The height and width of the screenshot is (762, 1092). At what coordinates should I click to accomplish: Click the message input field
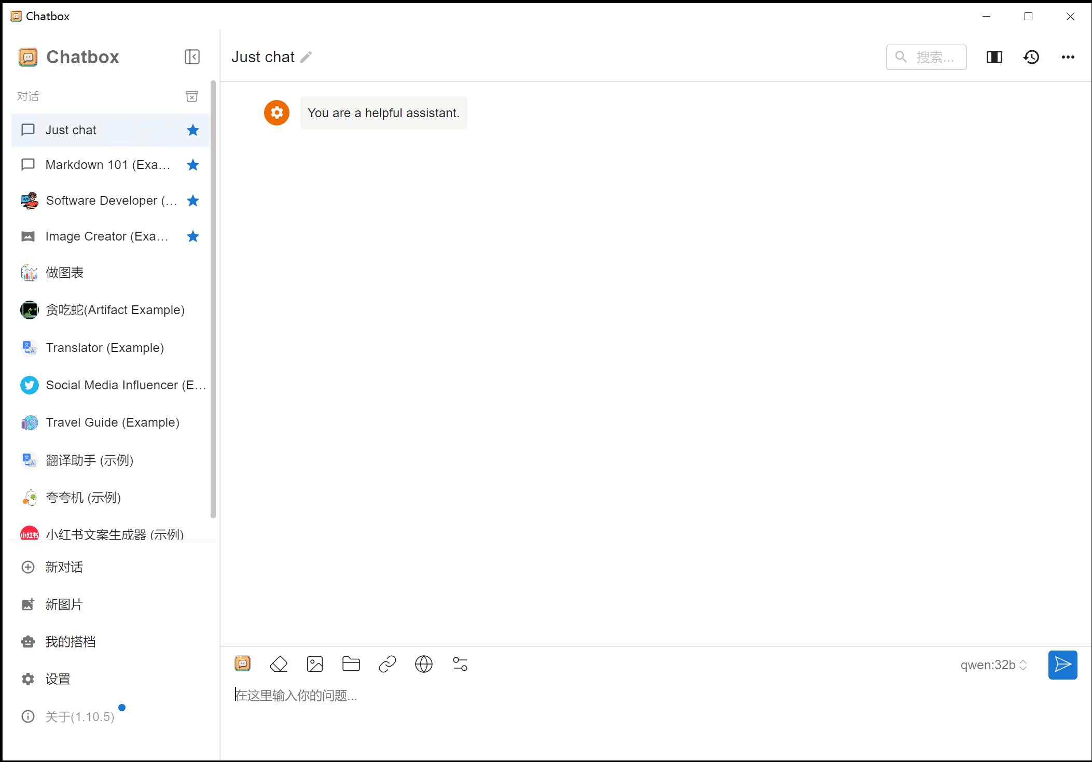[571, 696]
